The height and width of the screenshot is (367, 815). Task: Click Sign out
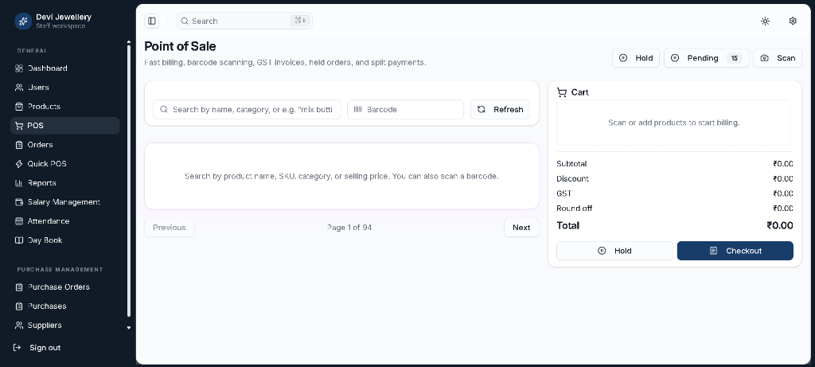point(45,347)
